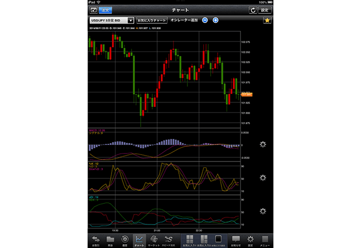Viewport: 361px width, 248px height.
Task: Add oscillator with the plus button
Action: pos(216,20)
